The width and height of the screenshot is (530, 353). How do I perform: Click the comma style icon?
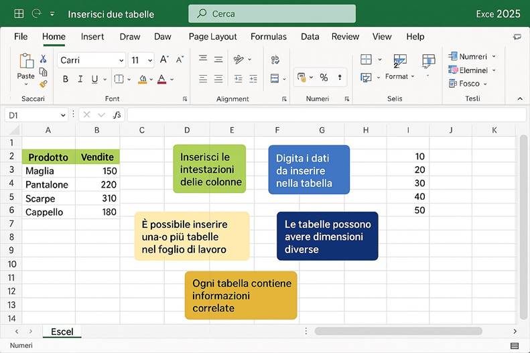coord(340,77)
